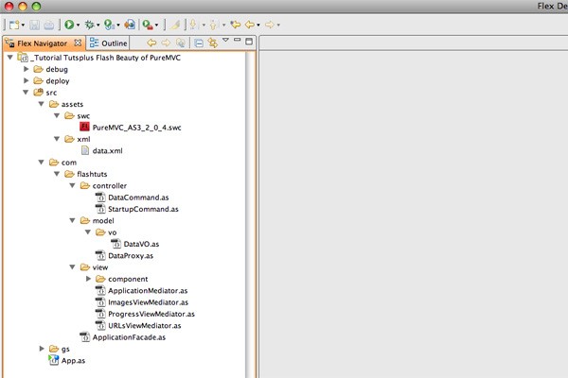Screen dimensions: 568x378
Task: Expand the debug folder
Action: pos(27,69)
